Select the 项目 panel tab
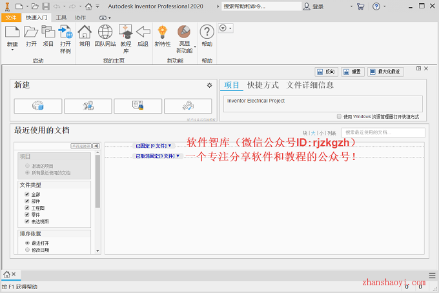 point(232,85)
